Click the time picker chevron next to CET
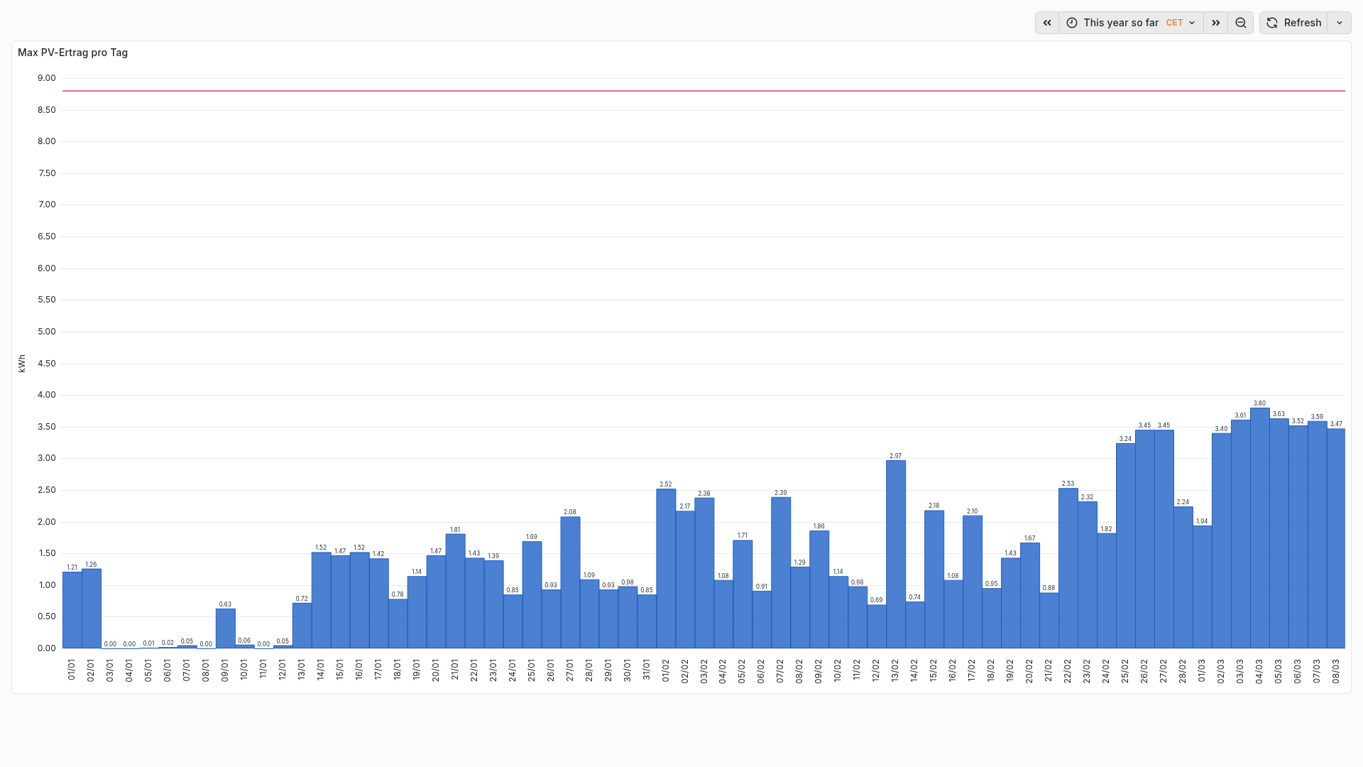The height and width of the screenshot is (767, 1363). click(x=1193, y=23)
